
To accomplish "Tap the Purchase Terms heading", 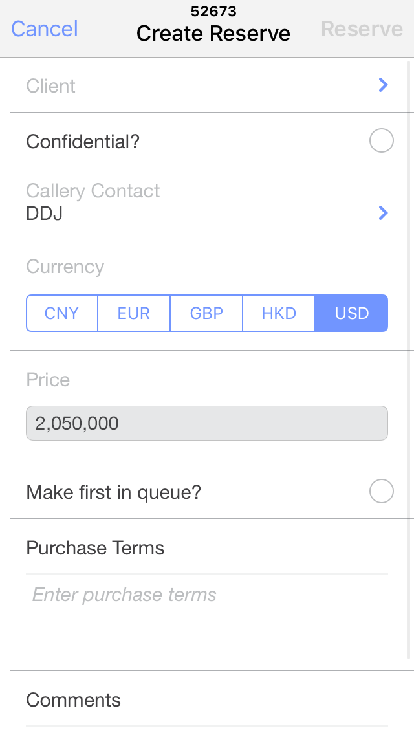I will click(95, 548).
